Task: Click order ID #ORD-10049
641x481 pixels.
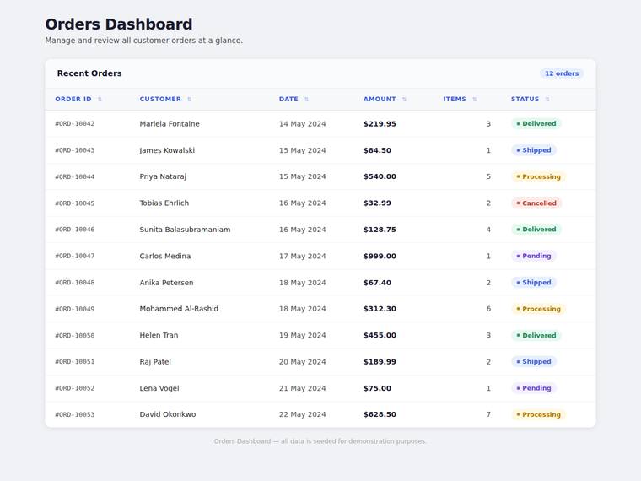Action: coord(75,309)
